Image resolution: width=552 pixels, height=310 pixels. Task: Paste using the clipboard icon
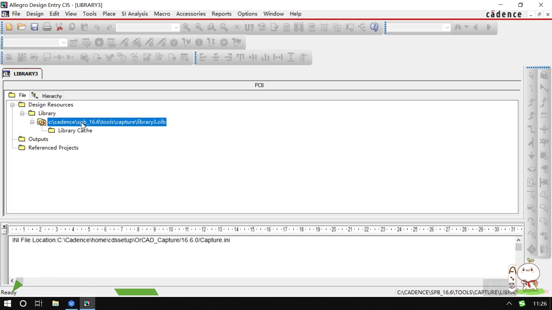click(x=85, y=27)
